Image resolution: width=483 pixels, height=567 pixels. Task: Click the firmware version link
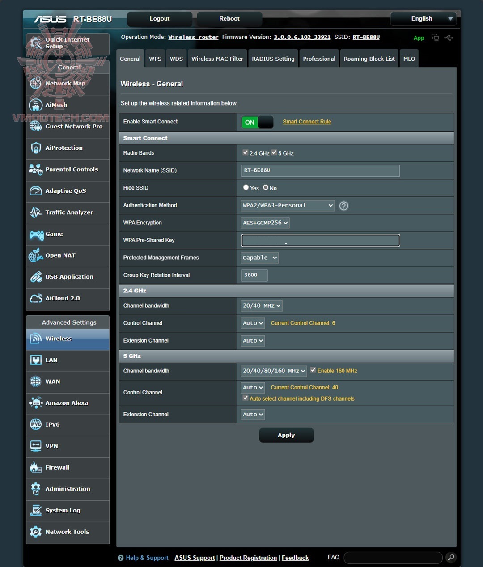point(302,37)
